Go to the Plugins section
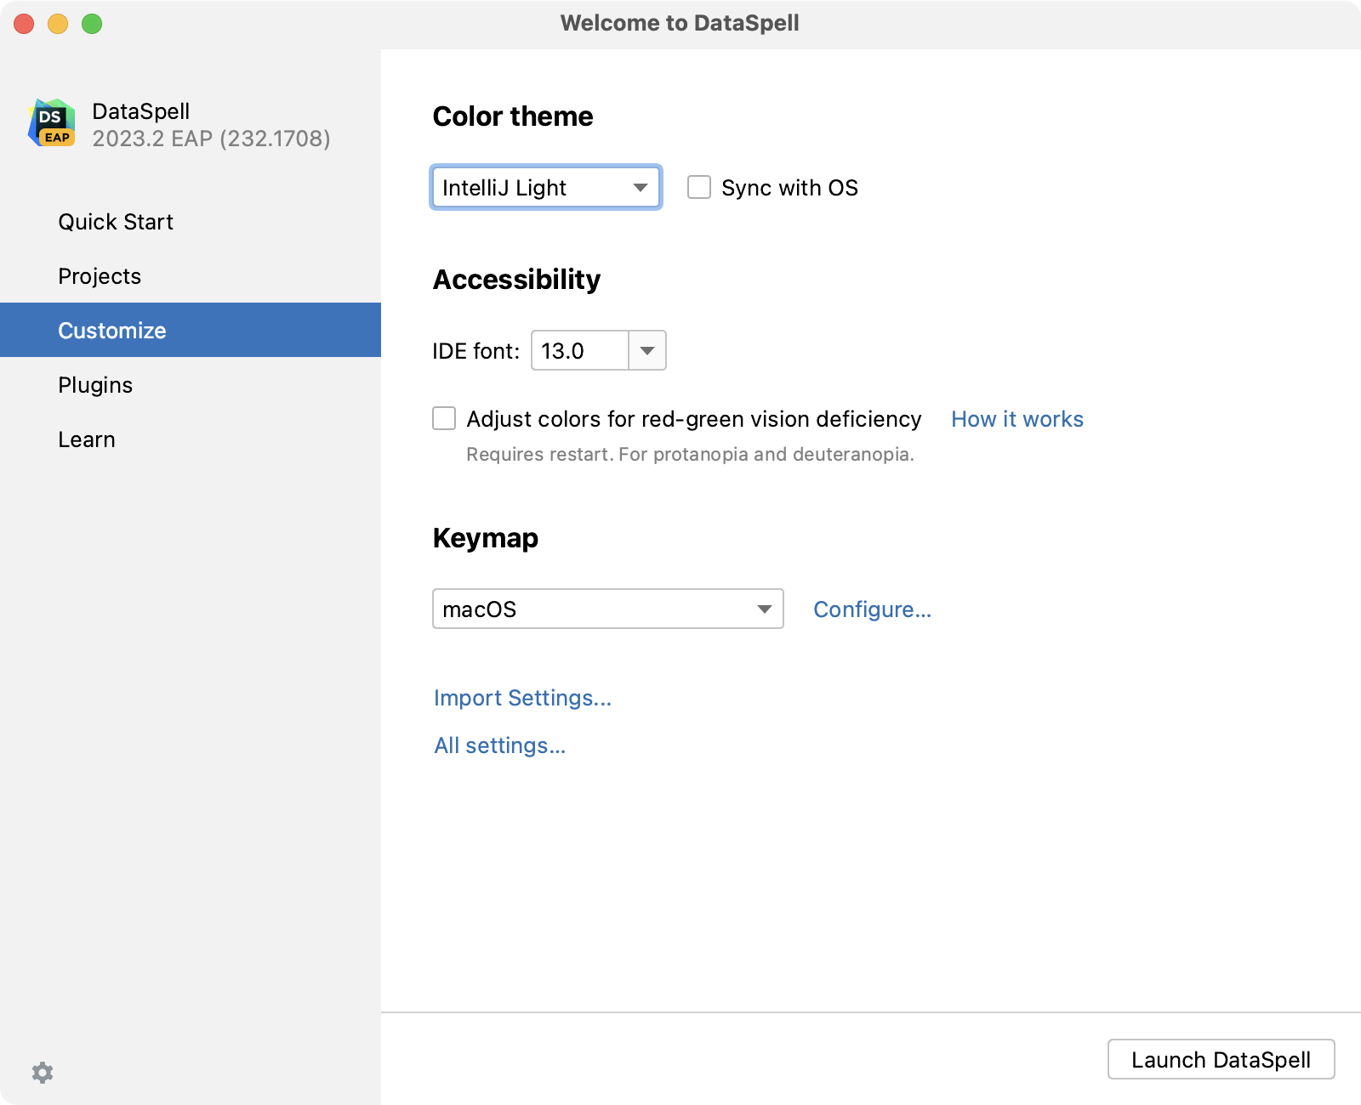1361x1105 pixels. (191, 385)
